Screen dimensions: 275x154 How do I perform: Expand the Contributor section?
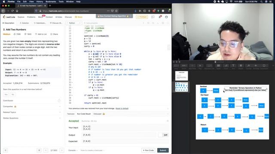pos(32,101)
